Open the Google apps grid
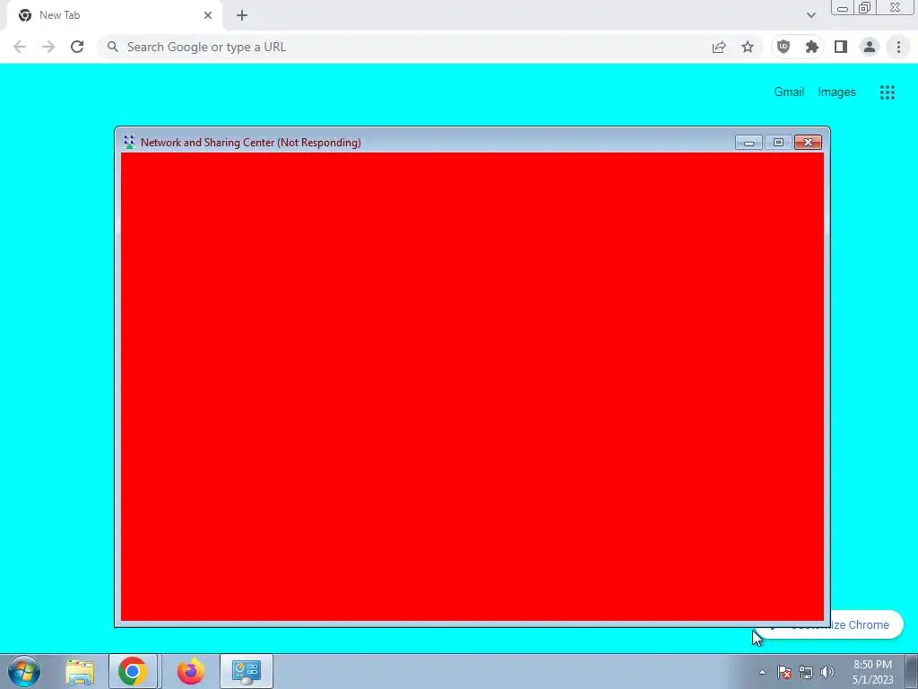This screenshot has height=689, width=918. [887, 92]
